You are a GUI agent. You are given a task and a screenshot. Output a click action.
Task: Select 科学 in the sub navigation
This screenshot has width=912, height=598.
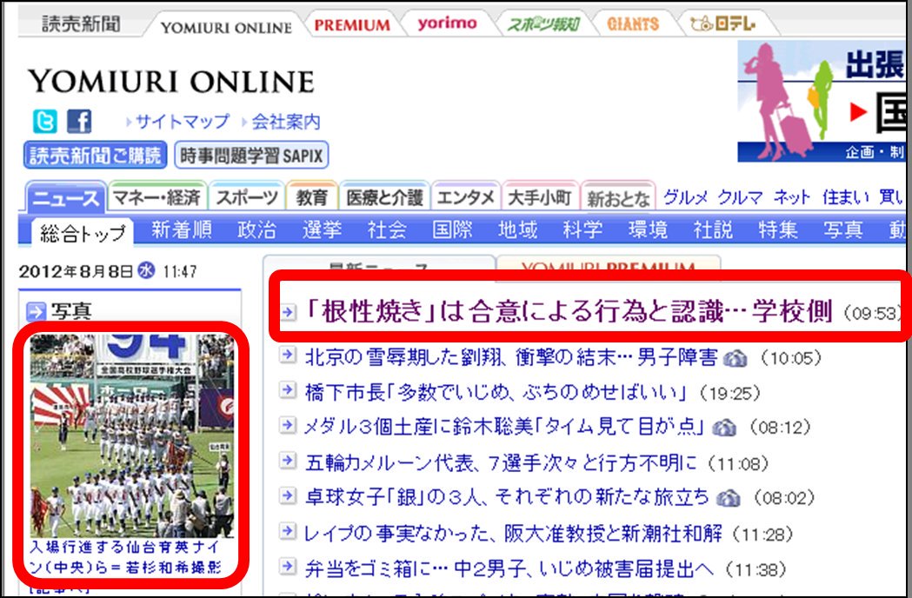coord(582,229)
